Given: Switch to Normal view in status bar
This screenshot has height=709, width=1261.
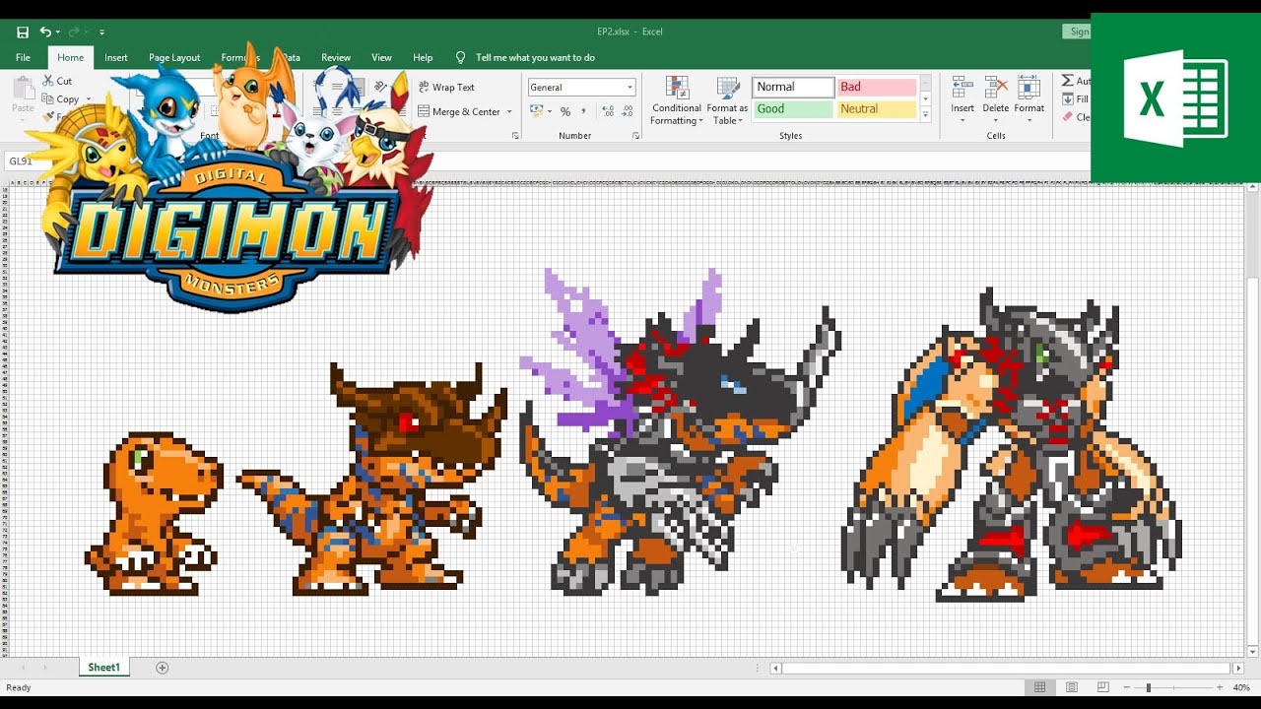Looking at the screenshot, I should click(x=1039, y=687).
